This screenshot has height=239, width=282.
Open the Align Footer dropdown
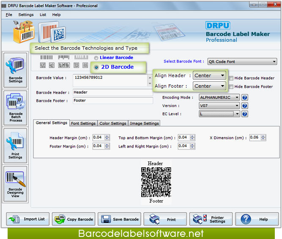coord(209,86)
